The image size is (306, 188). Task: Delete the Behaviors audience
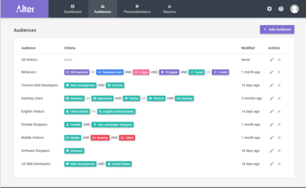tap(279, 72)
